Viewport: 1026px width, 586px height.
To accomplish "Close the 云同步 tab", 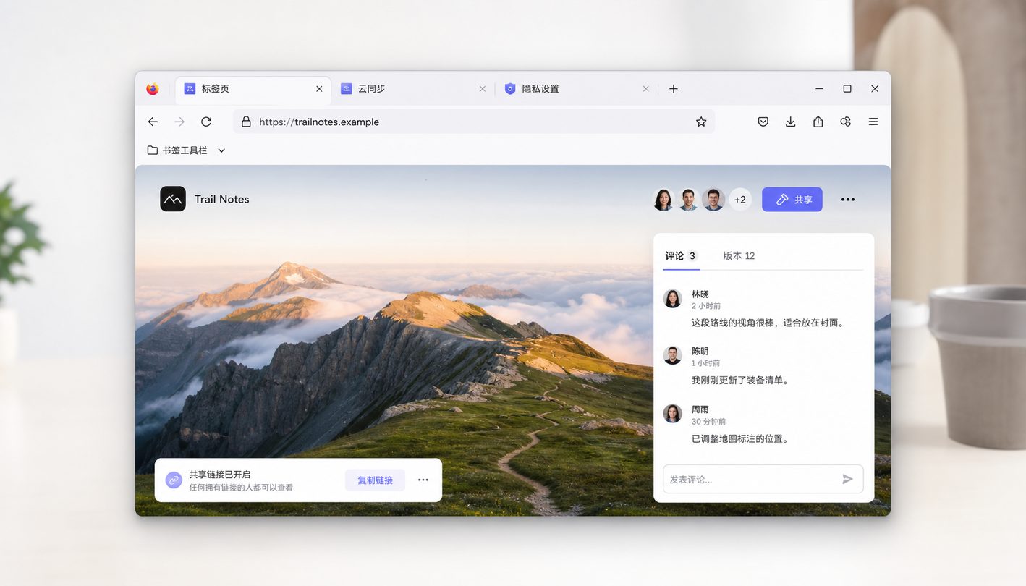I will coord(483,89).
